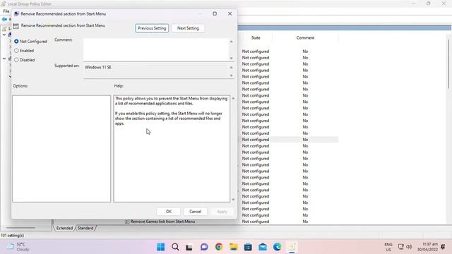Open Chat app on taskbar

pyautogui.click(x=204, y=247)
